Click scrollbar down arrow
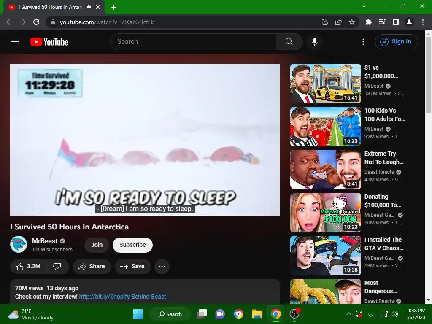 (x=428, y=300)
